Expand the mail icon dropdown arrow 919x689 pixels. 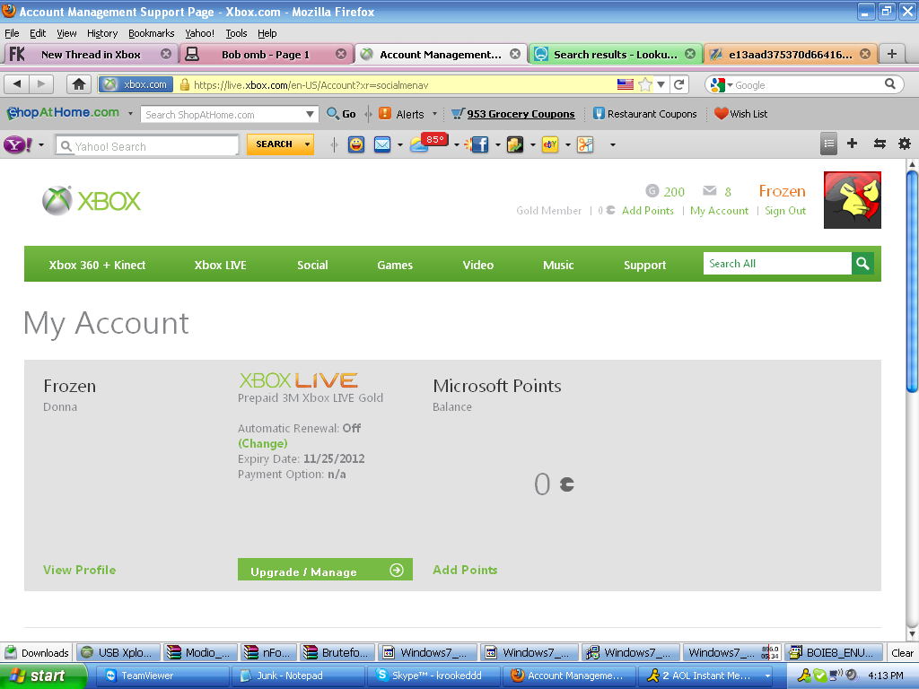(399, 144)
